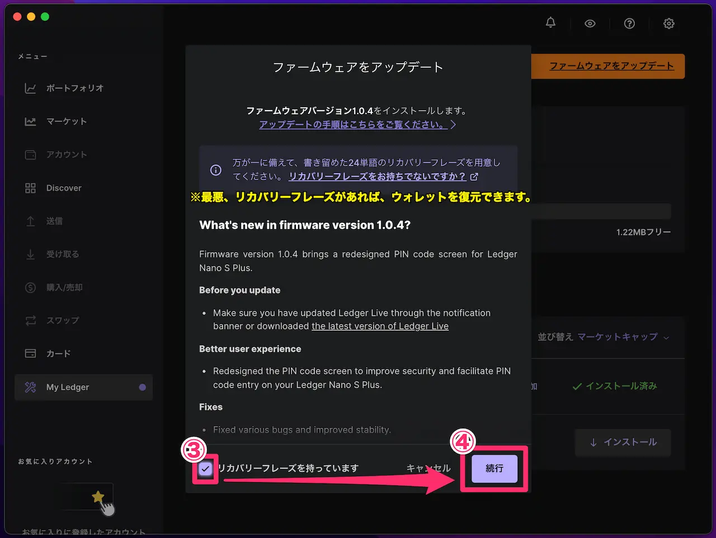Click Before you update heading
Viewport: 716px width, 538px height.
click(x=239, y=290)
